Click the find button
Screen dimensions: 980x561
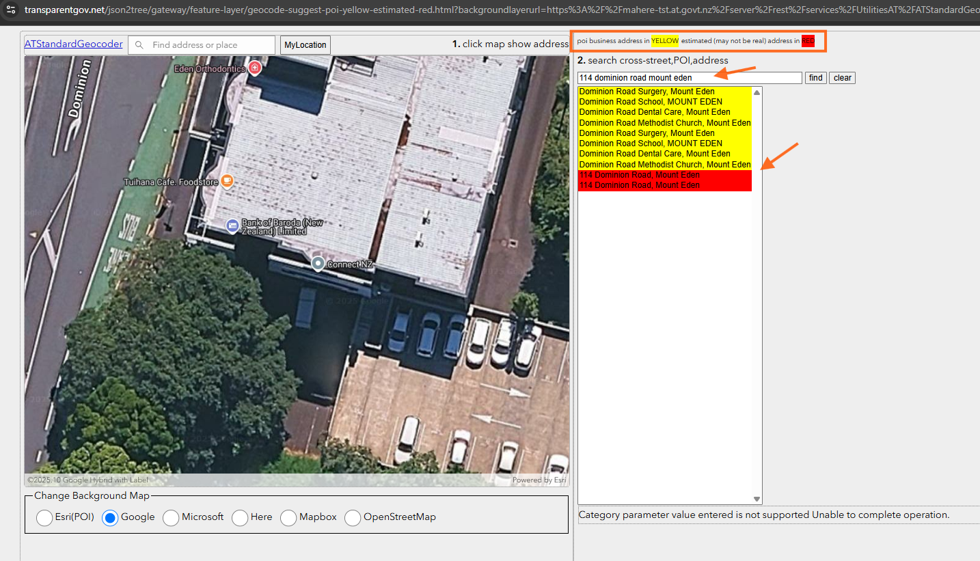tap(815, 78)
